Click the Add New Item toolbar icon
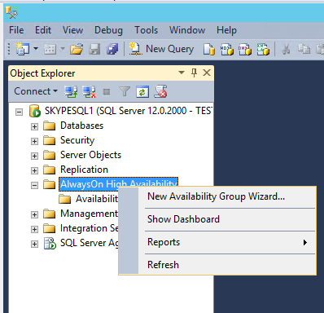This screenshot has width=324, height=313. tap(50, 49)
